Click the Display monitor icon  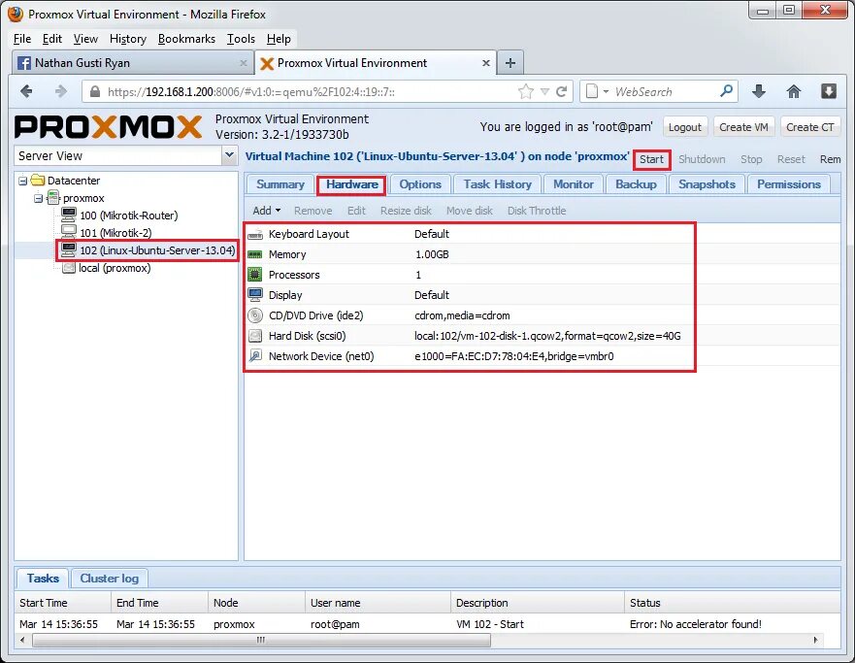[x=254, y=294]
